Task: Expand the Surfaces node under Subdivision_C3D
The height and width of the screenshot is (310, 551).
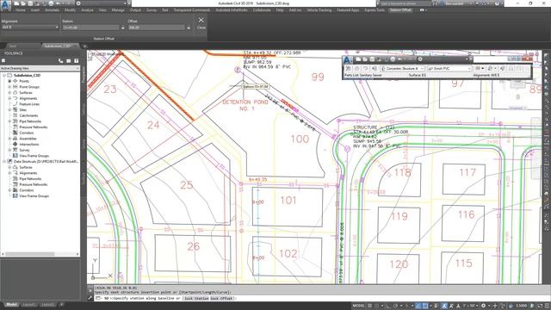Action: [9, 93]
